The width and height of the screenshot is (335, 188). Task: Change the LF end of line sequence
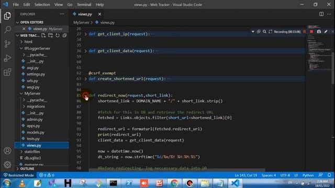click(296, 175)
